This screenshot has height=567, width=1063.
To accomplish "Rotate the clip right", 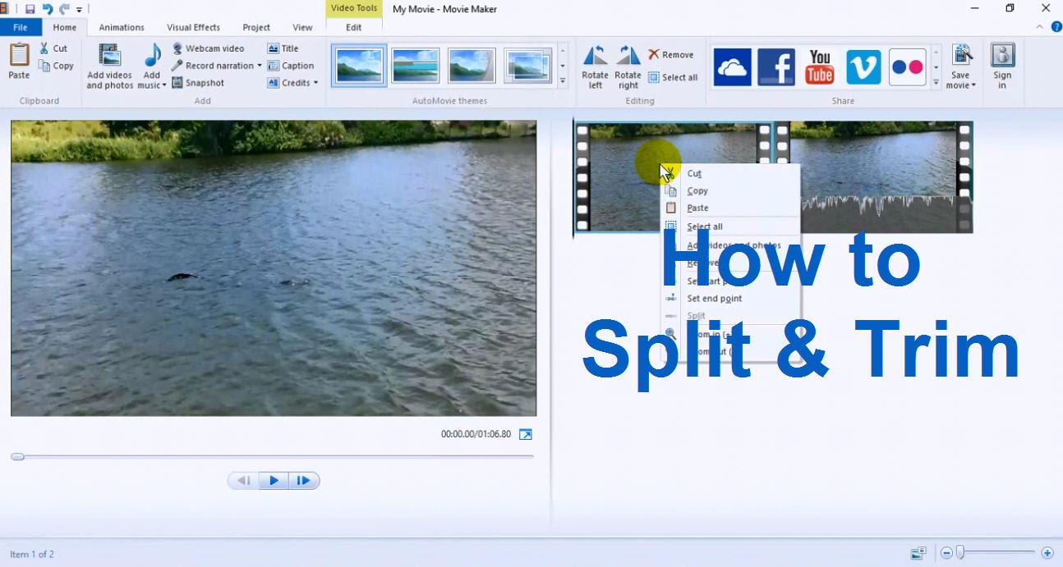I will pyautogui.click(x=628, y=66).
